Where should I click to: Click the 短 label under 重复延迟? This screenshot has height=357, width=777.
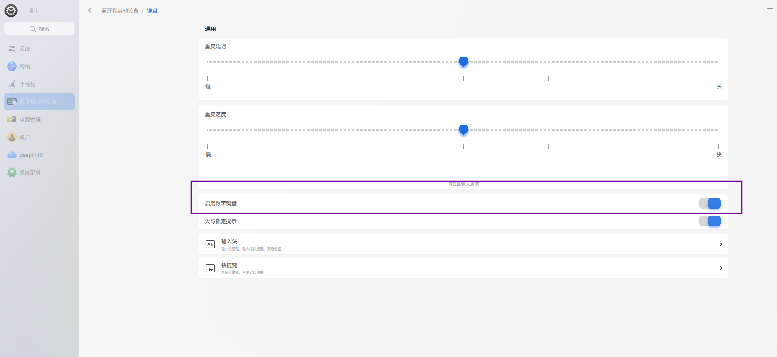pos(208,87)
